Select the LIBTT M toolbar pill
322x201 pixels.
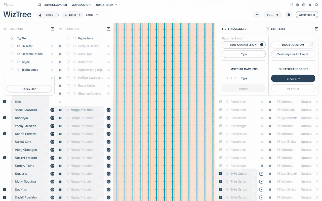(72, 15)
